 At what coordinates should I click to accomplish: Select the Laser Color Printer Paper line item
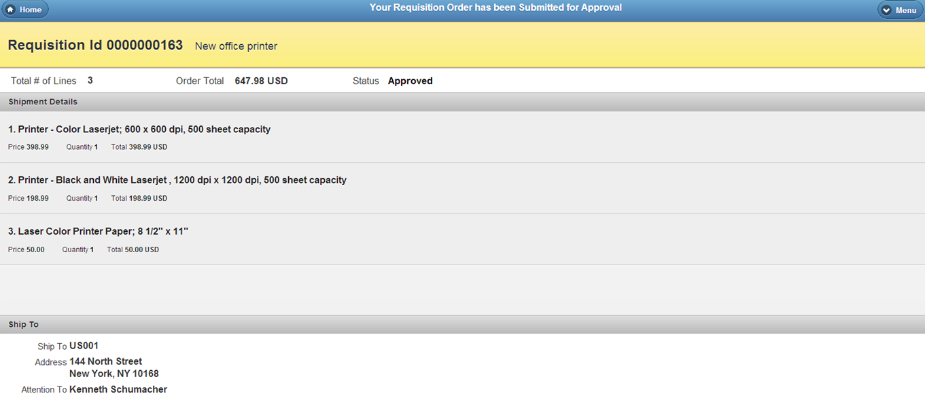pyautogui.click(x=462, y=239)
